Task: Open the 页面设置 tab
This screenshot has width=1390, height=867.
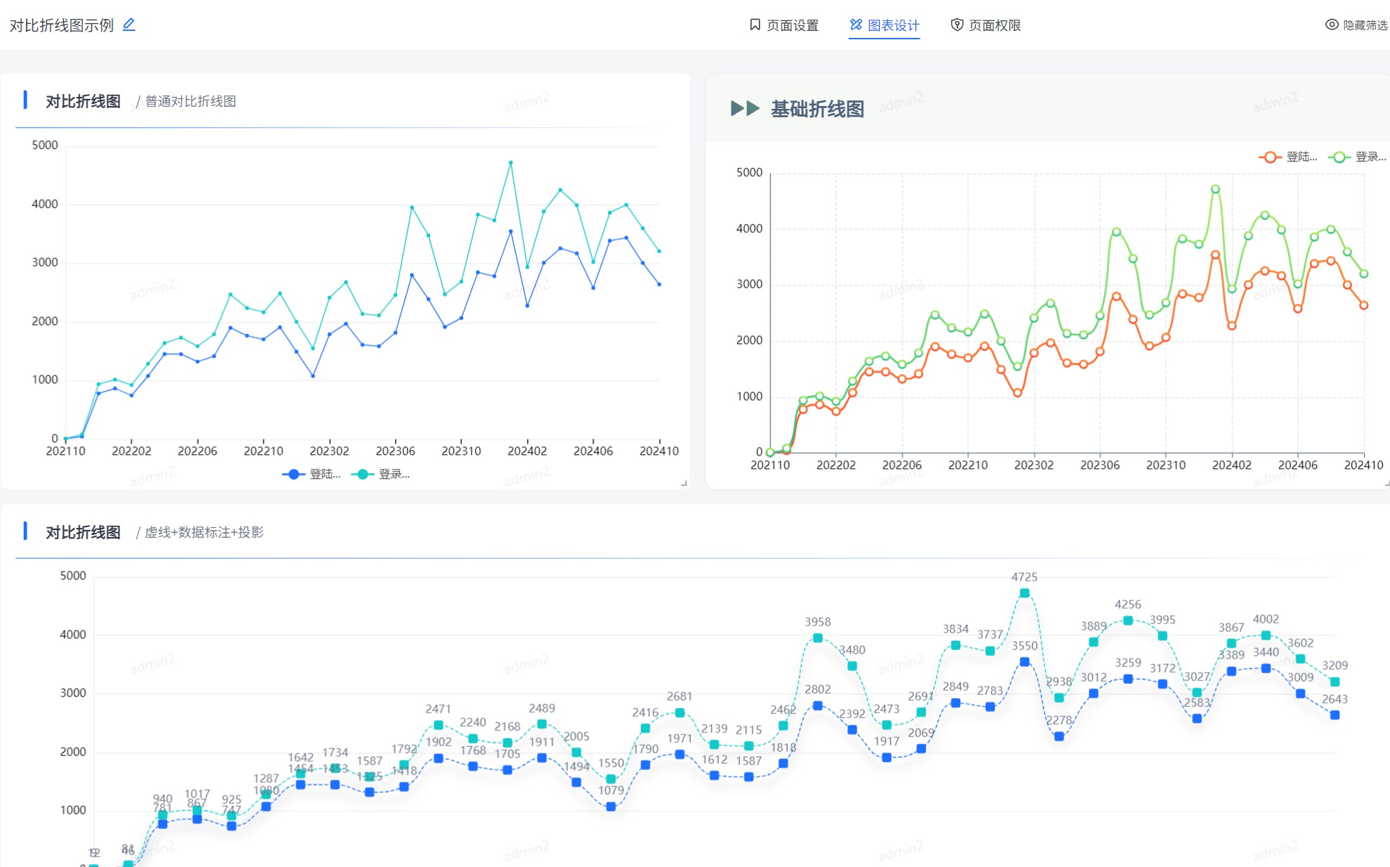Action: [x=784, y=25]
